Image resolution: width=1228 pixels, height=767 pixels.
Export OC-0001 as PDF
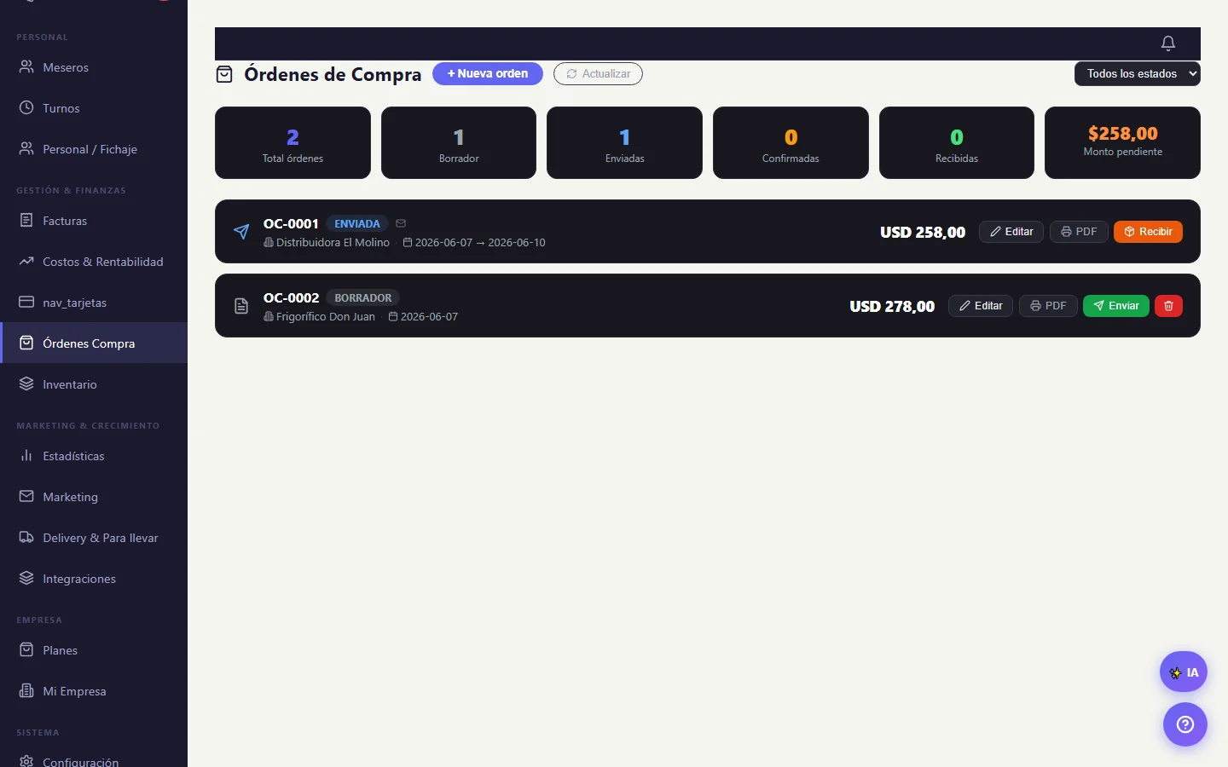[x=1079, y=232]
